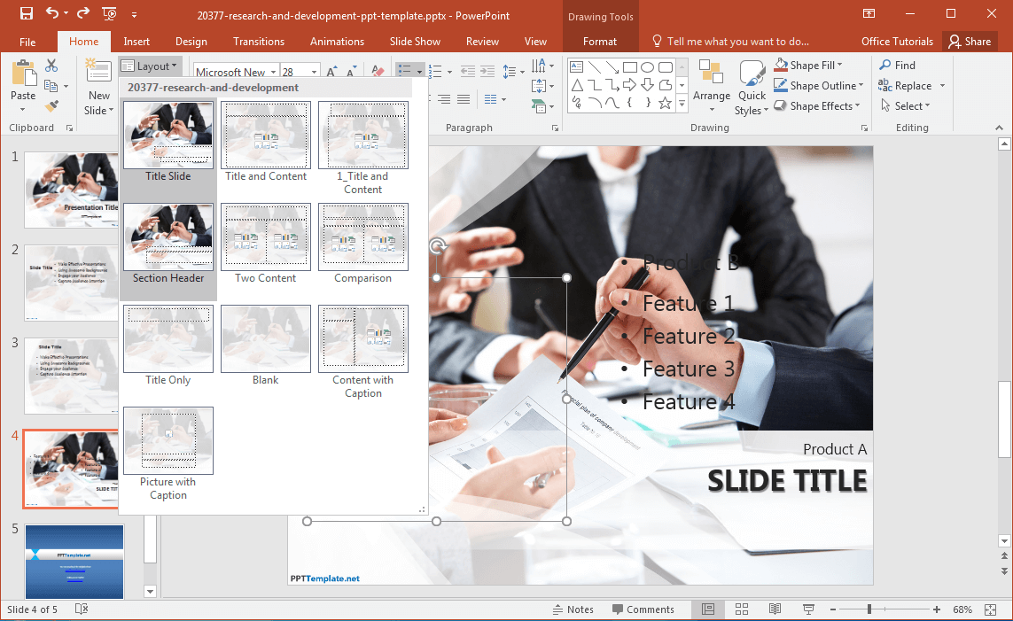Click the Save icon in title bar

(26, 13)
